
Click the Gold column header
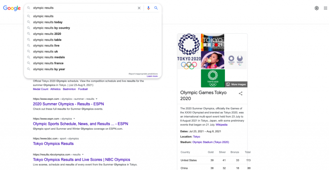click(211, 152)
